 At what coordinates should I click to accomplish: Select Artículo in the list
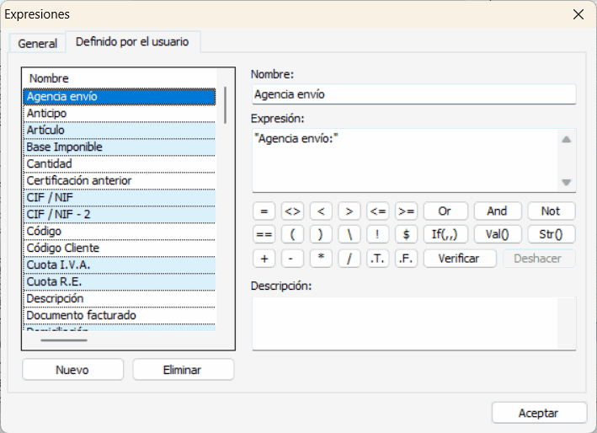point(120,131)
